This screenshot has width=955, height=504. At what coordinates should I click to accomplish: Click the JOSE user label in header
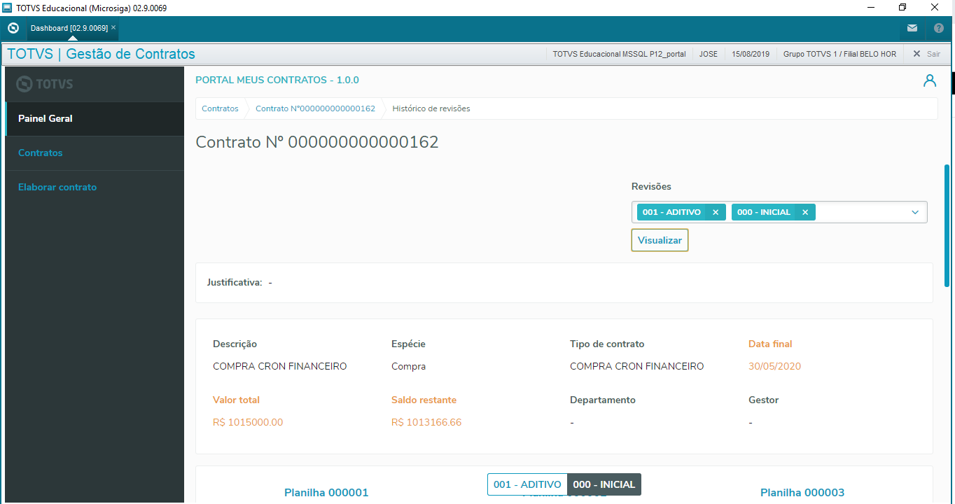pyautogui.click(x=709, y=54)
